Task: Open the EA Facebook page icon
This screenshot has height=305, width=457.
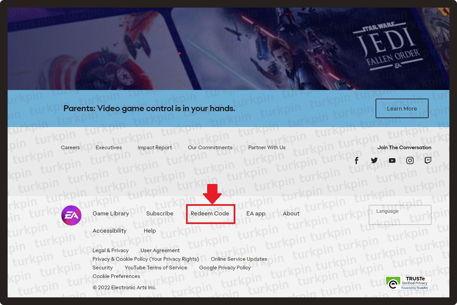Action: 356,161
